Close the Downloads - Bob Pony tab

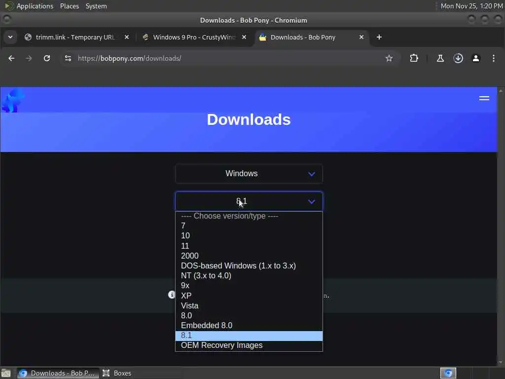point(361,37)
